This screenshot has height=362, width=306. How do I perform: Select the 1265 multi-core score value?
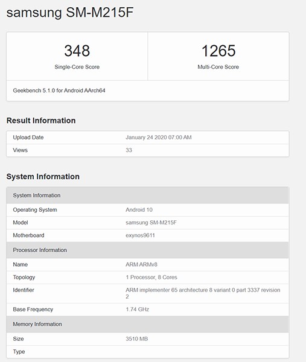click(x=218, y=51)
